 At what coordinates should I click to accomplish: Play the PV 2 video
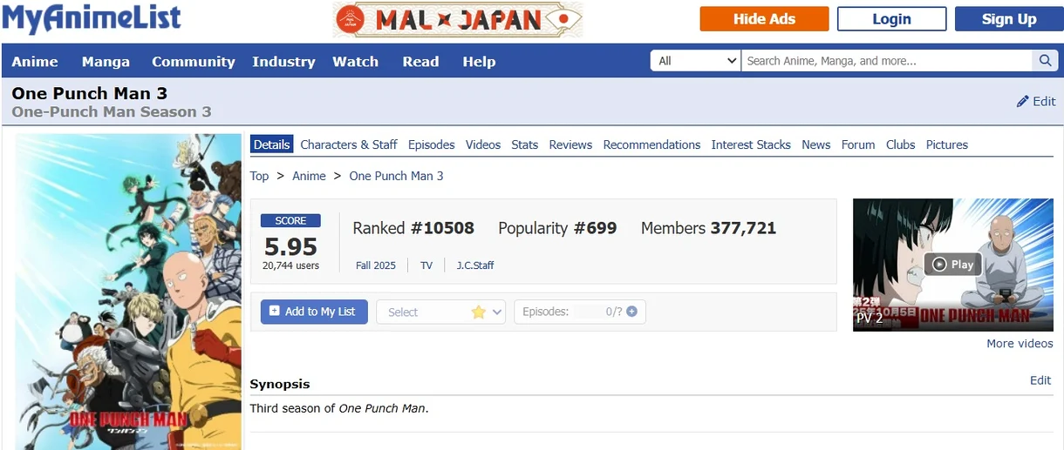tap(952, 265)
